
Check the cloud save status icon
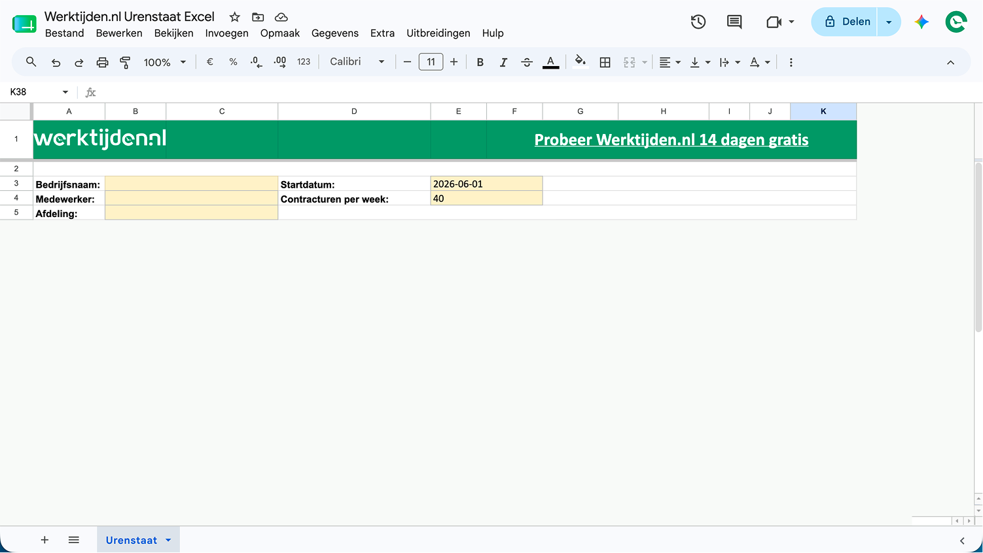(281, 17)
